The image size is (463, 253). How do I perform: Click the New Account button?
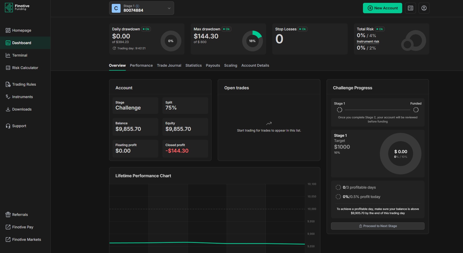(x=382, y=8)
